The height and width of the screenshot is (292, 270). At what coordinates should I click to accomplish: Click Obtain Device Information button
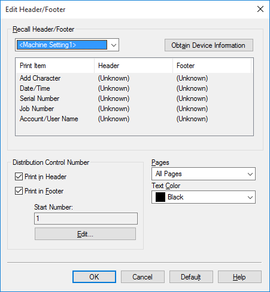pyautogui.click(x=209, y=45)
